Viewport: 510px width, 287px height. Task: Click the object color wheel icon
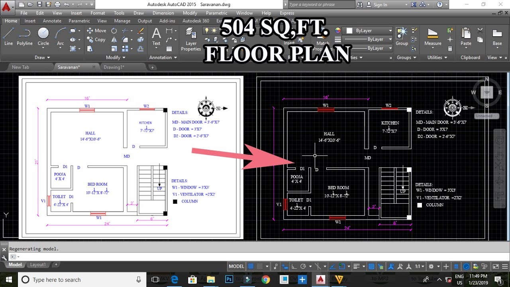pos(338,31)
